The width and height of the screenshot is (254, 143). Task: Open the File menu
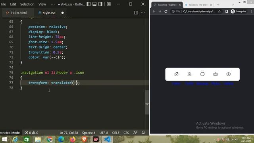[x=3, y=4]
